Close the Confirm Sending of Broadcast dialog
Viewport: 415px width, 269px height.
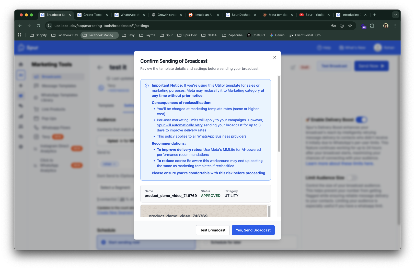click(275, 57)
